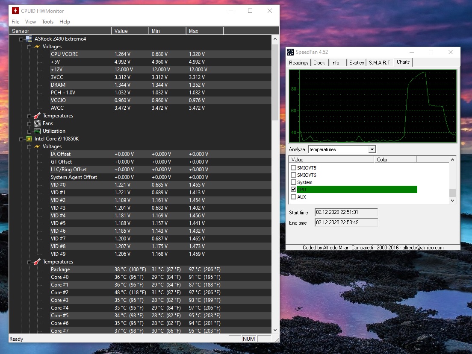Click the SpeedFan list scroll up arrow

tap(452, 160)
